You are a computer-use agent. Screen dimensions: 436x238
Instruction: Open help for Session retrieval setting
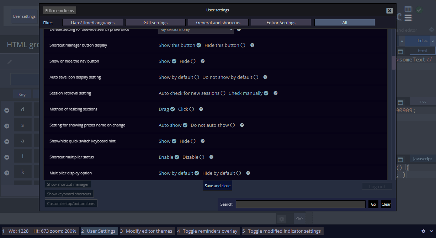coord(276,93)
